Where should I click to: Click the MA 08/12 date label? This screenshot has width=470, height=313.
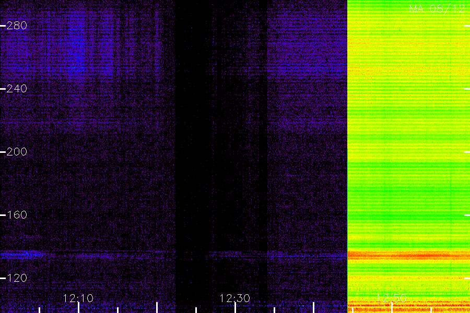pos(437,9)
